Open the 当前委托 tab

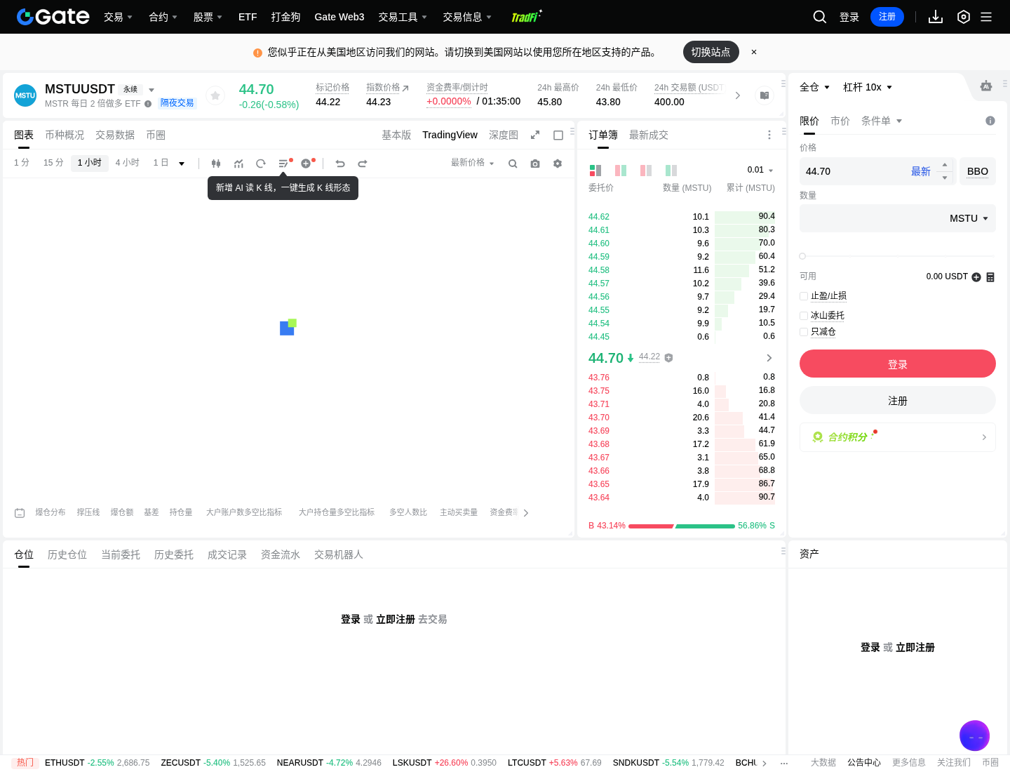click(121, 554)
